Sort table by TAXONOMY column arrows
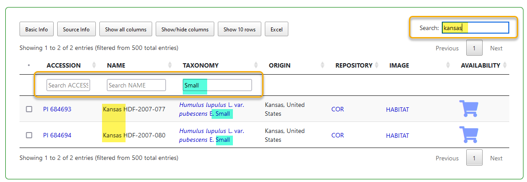 (x=256, y=65)
